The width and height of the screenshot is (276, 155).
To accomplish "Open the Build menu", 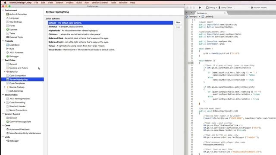I will click(x=79, y=3).
